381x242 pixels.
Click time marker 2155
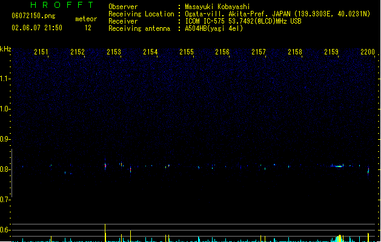187,52
